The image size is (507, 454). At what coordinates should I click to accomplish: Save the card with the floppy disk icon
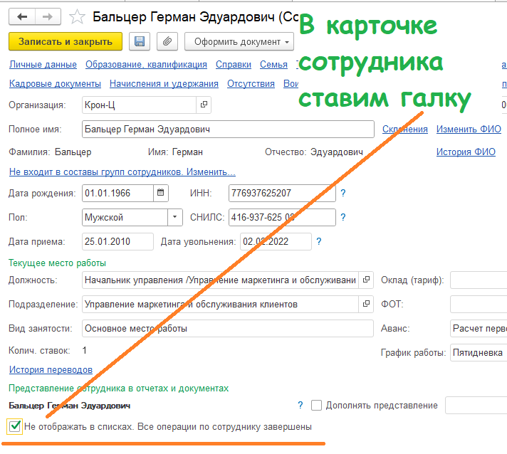coord(140,41)
